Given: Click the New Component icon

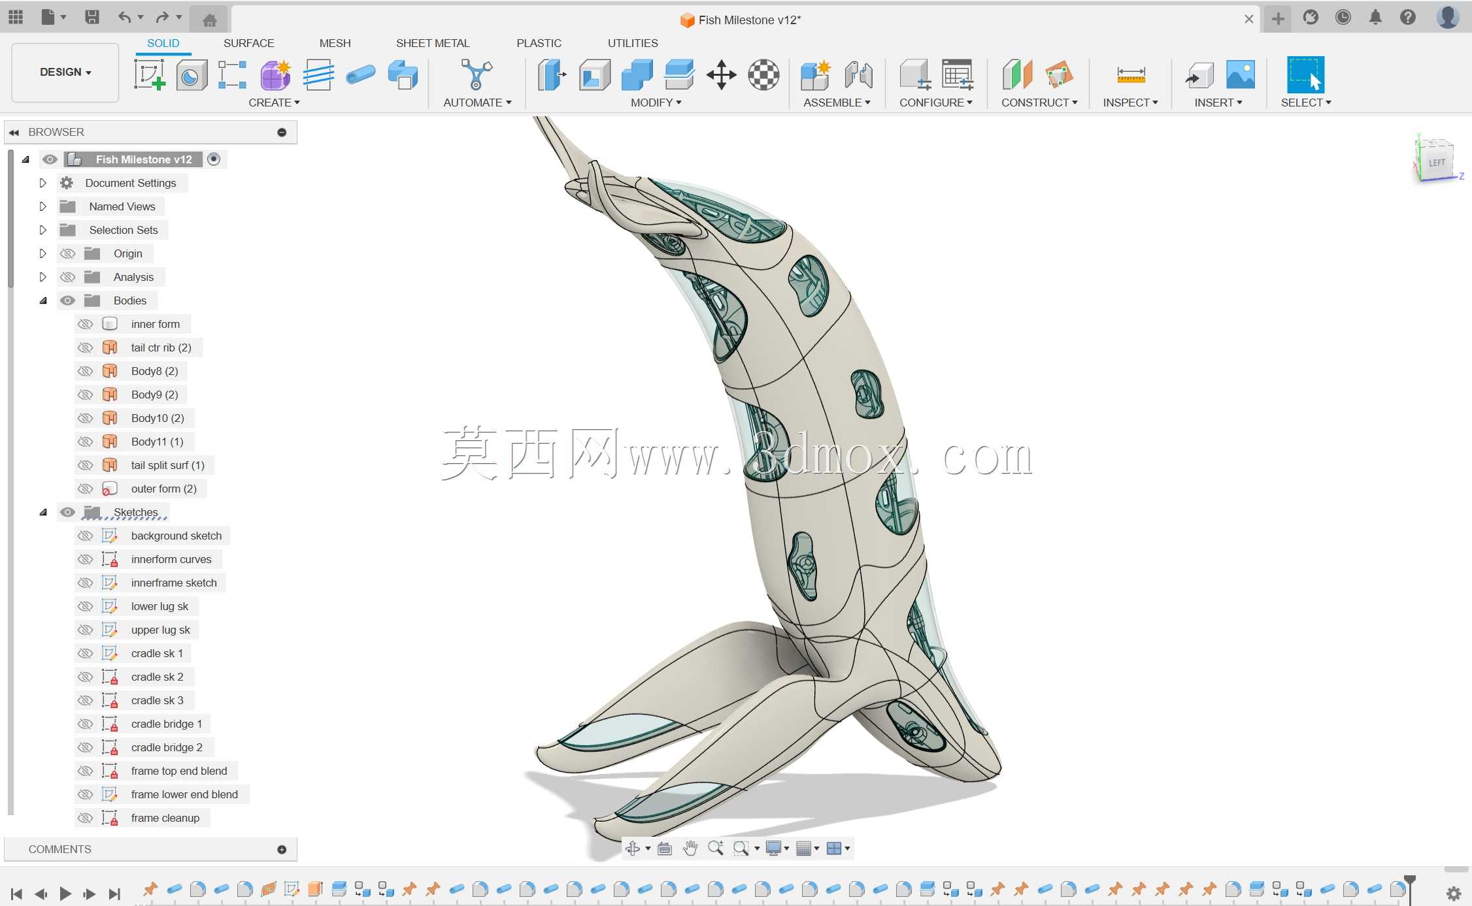Looking at the screenshot, I should click(x=816, y=74).
